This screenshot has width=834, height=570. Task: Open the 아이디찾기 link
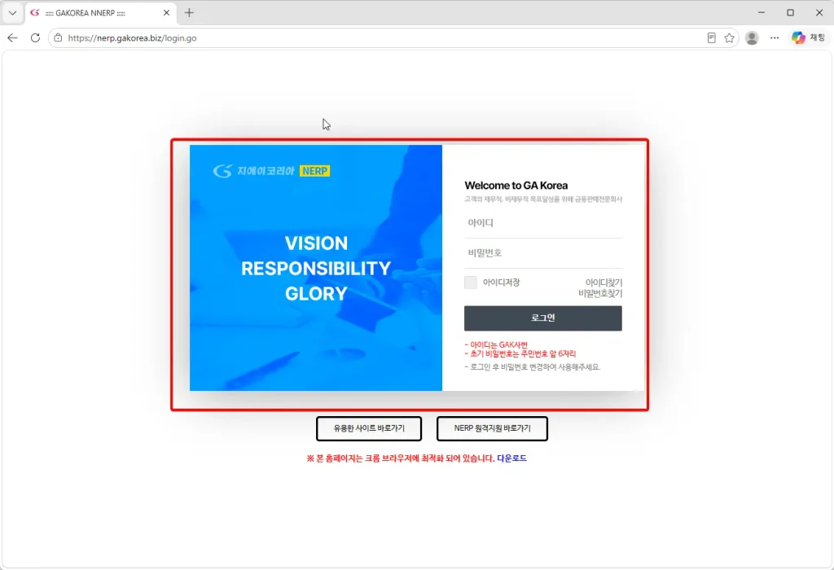click(604, 283)
